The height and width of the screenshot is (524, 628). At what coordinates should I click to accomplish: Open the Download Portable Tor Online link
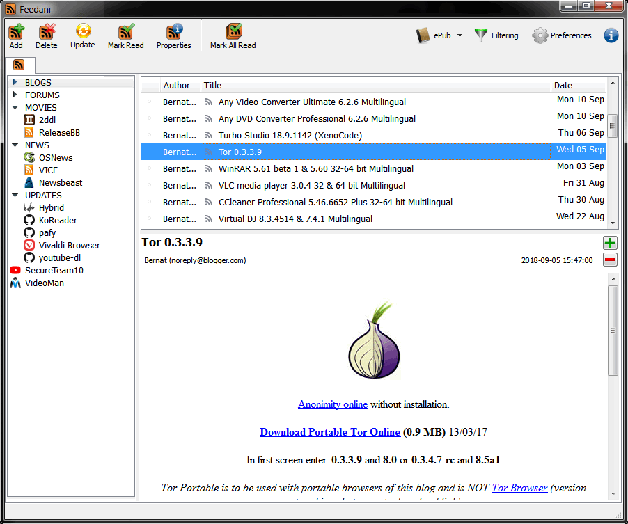coord(330,432)
